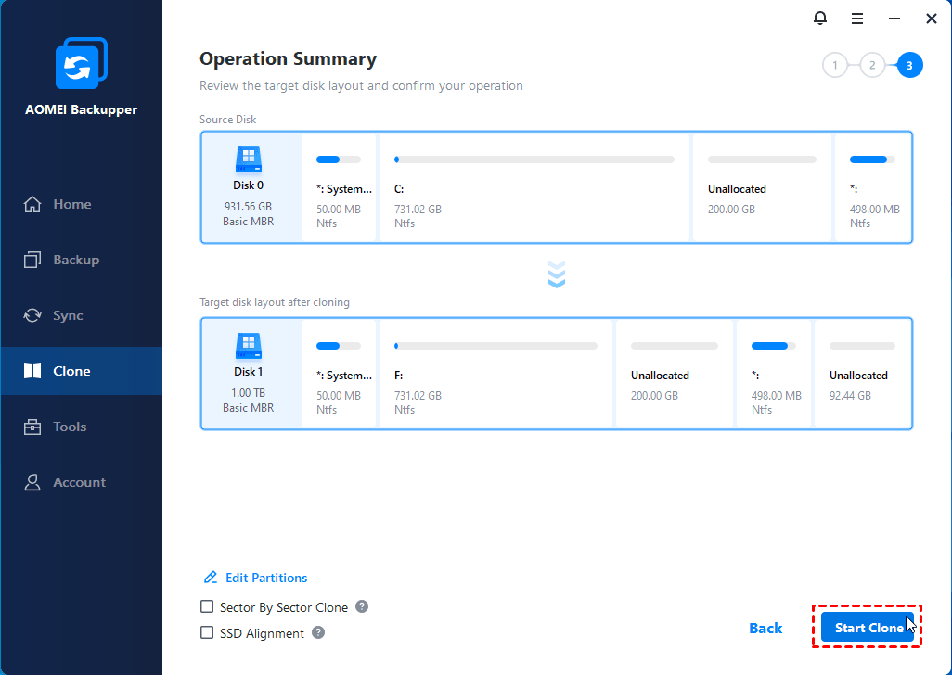Viewport: 952px width, 675px height.
Task: Click source 498.00 MB partition usage bar
Action: tap(872, 159)
